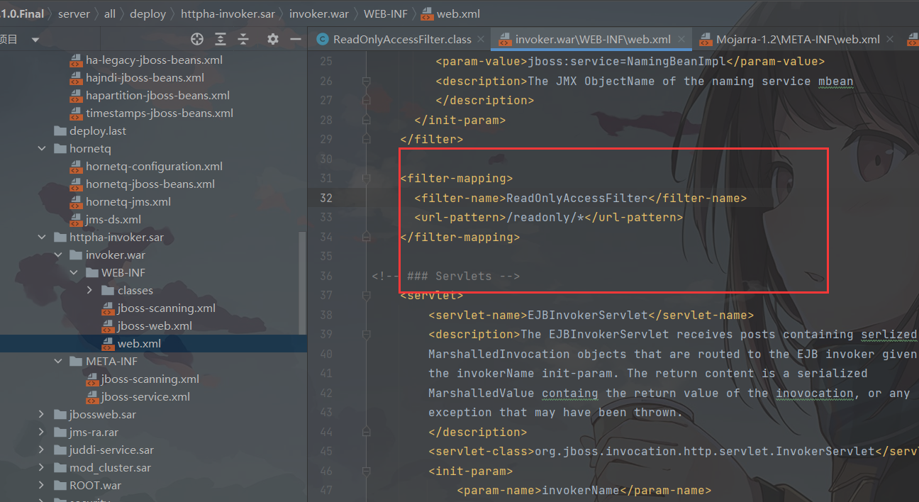Hide the project tool window with minus icon
The image size is (919, 502).
295,40
